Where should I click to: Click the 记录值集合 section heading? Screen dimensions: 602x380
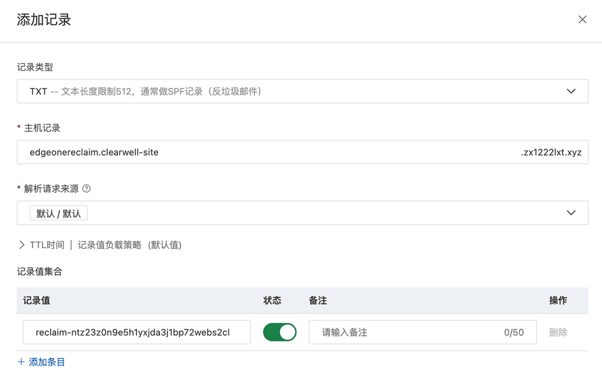40,272
